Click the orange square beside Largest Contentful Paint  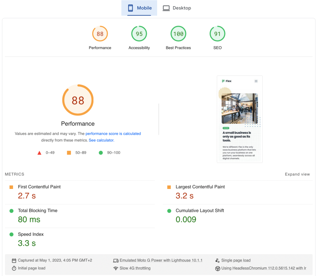(169, 187)
